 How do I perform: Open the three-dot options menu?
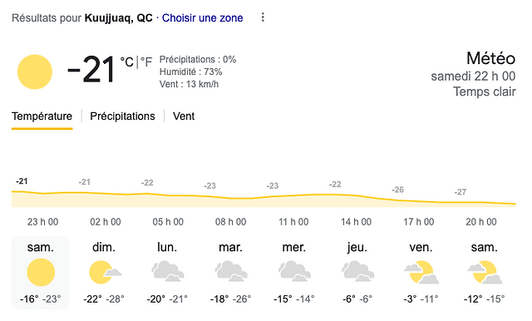pos(263,17)
